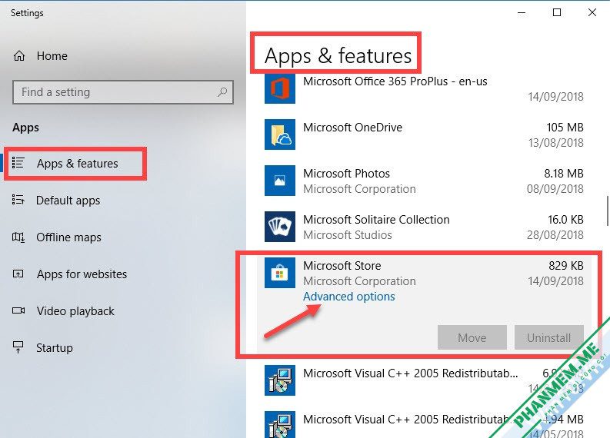Open Advanced options for Microsoft Store

[349, 297]
